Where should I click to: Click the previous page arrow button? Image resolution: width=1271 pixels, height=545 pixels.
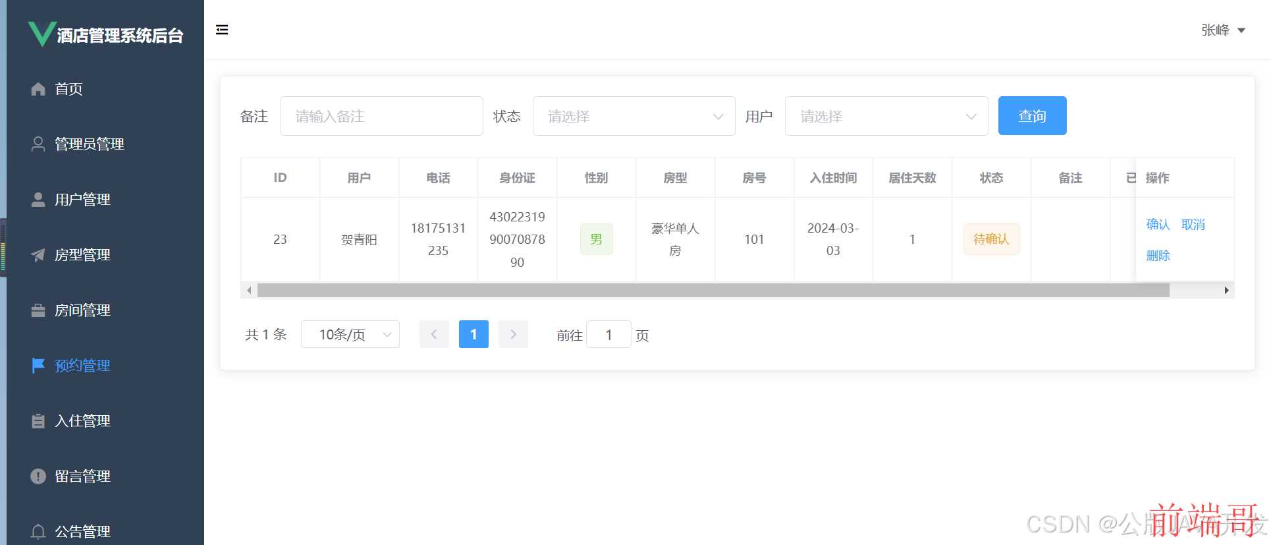point(434,334)
